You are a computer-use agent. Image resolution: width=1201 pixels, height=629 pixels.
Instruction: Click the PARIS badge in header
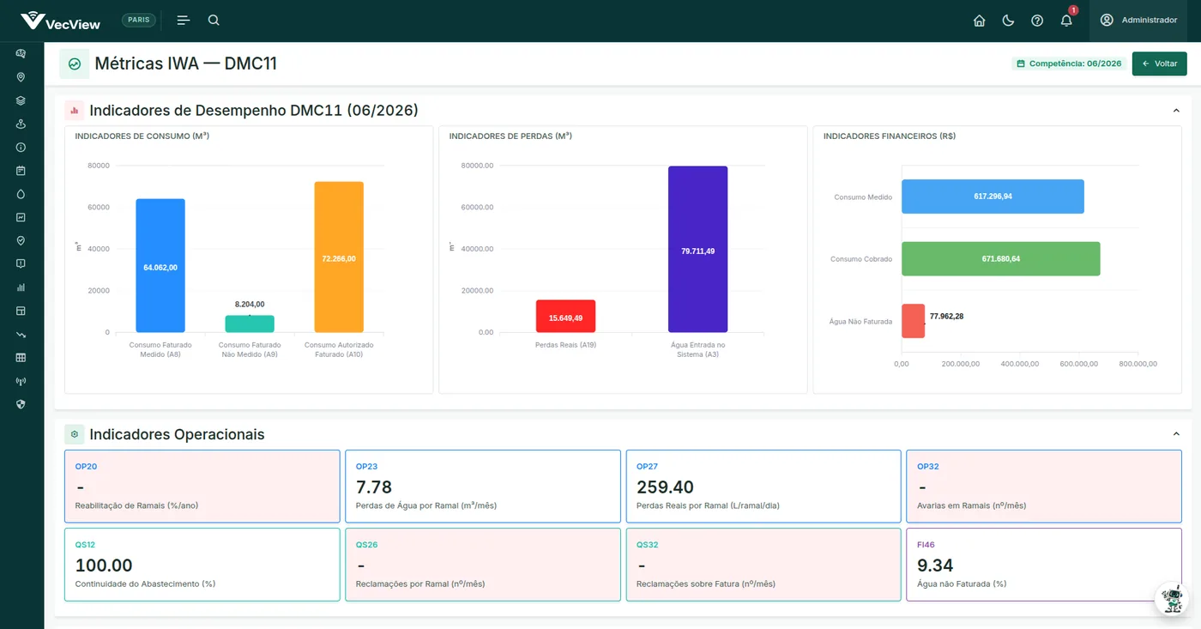coord(139,20)
